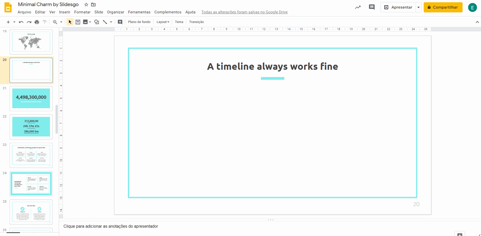Open the Inserir menu
Image resolution: width=481 pixels, height=236 pixels.
pyautogui.click(x=65, y=12)
